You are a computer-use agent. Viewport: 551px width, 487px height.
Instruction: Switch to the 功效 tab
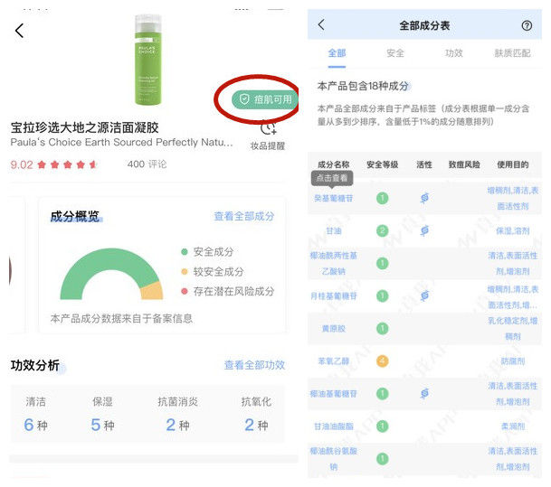click(x=453, y=53)
